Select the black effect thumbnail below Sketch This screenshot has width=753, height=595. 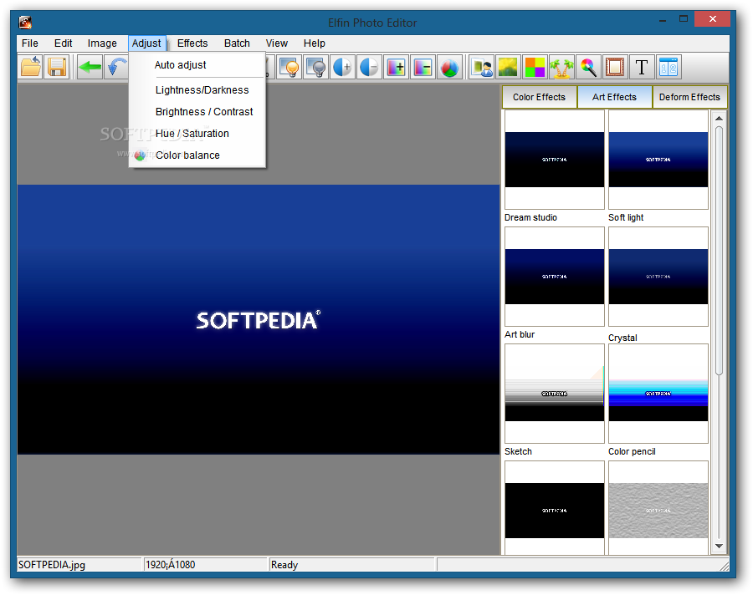[x=555, y=508]
